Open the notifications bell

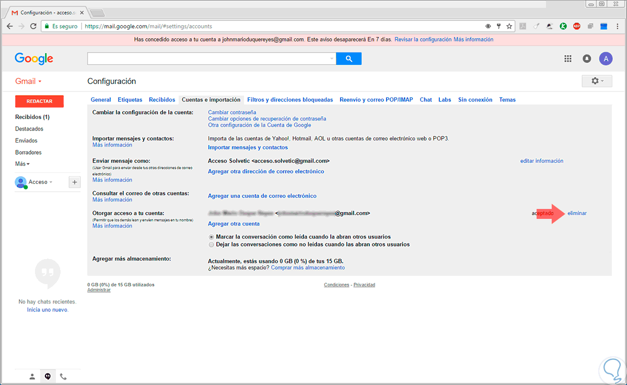coord(587,59)
